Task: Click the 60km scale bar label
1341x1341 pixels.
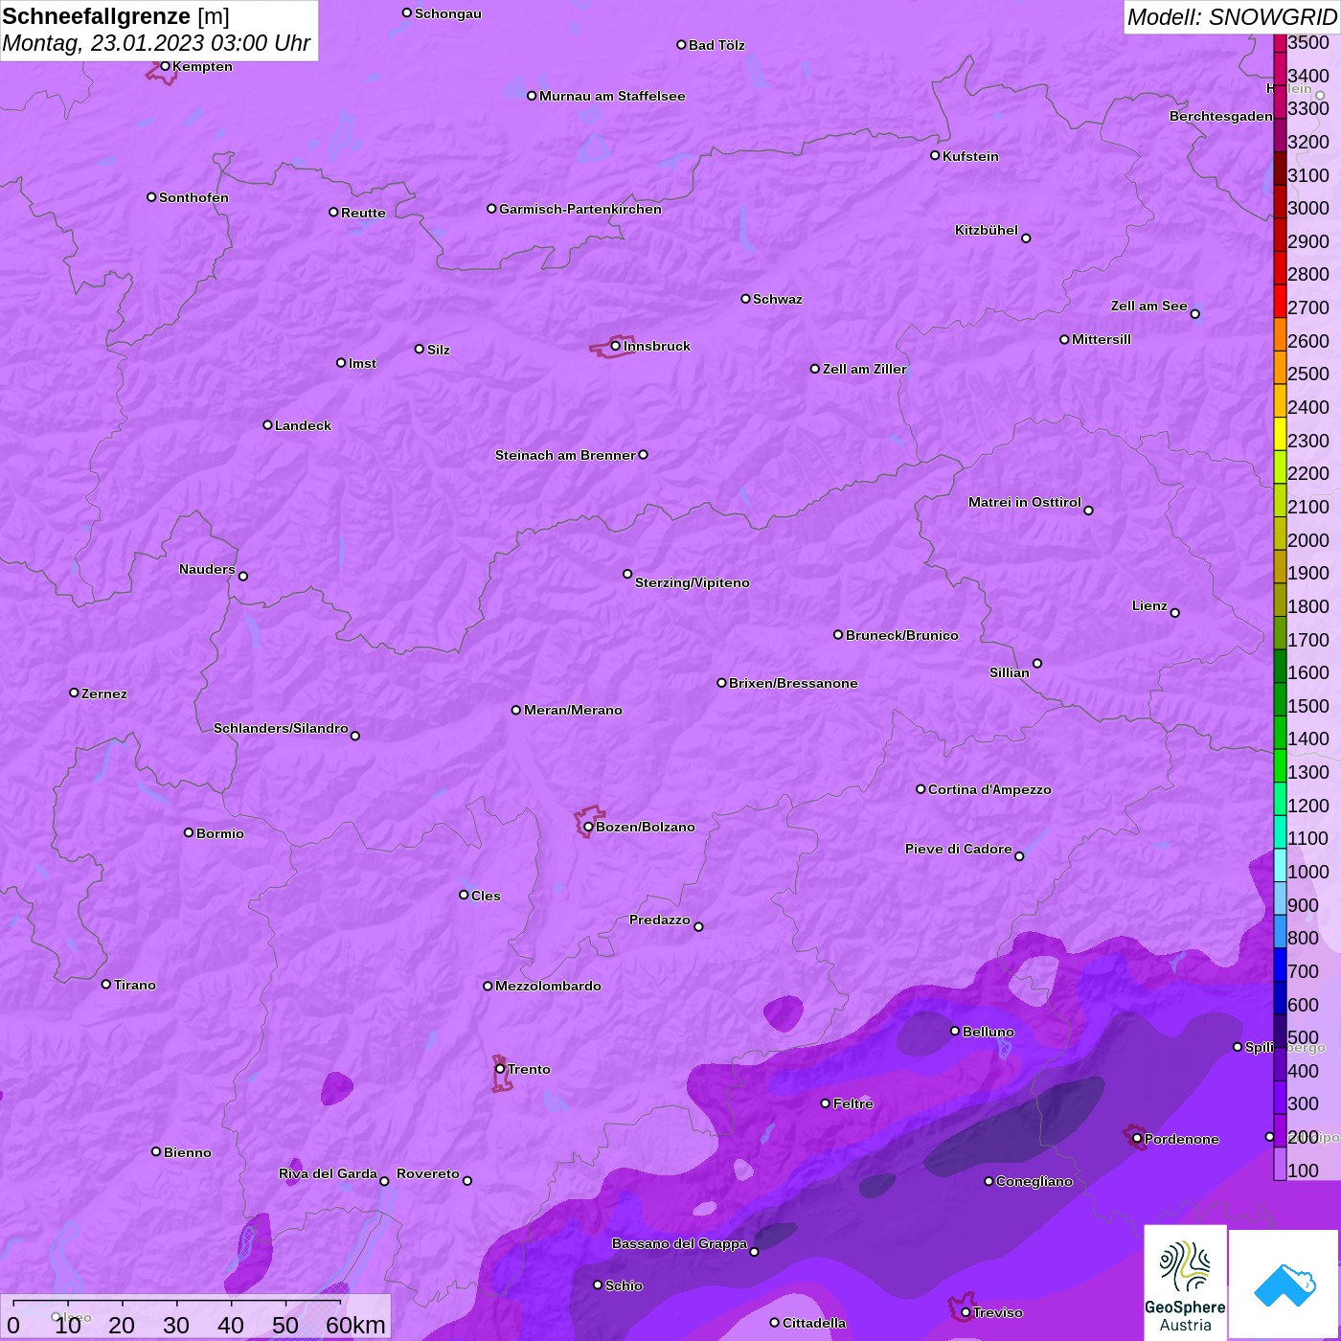Action: pos(355,1325)
